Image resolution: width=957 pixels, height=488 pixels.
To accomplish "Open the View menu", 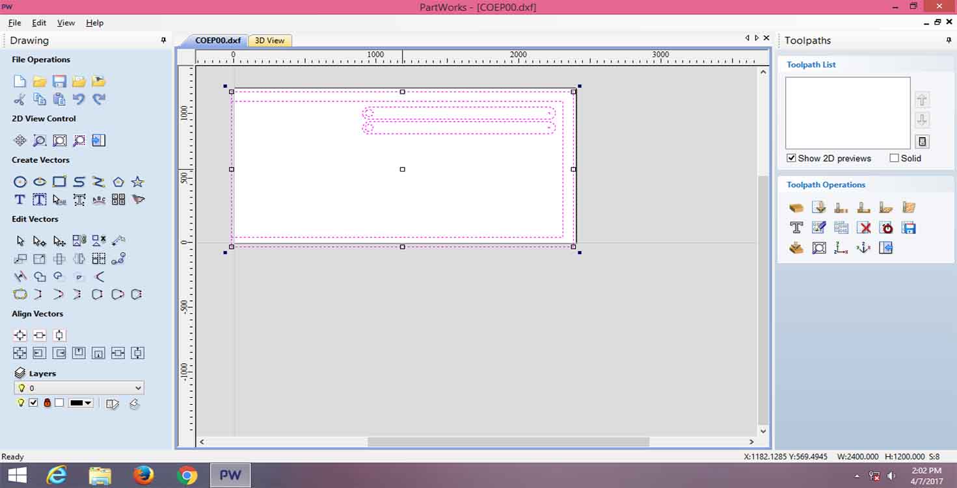I will [66, 23].
